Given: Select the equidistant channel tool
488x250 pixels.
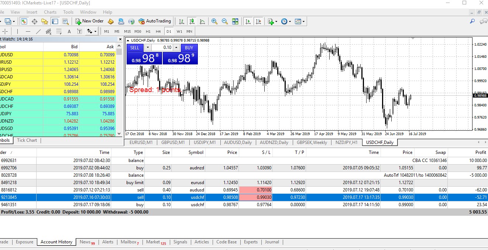Looking at the screenshot, I should (x=48, y=31).
